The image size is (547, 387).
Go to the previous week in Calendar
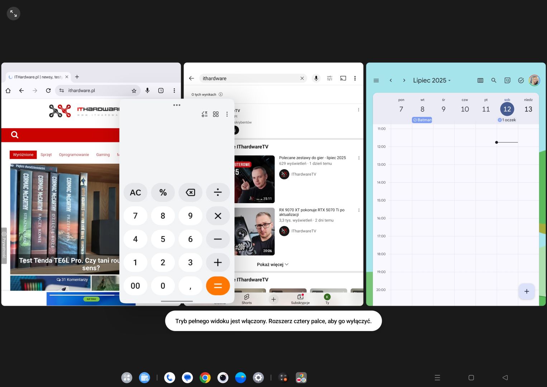point(391,80)
